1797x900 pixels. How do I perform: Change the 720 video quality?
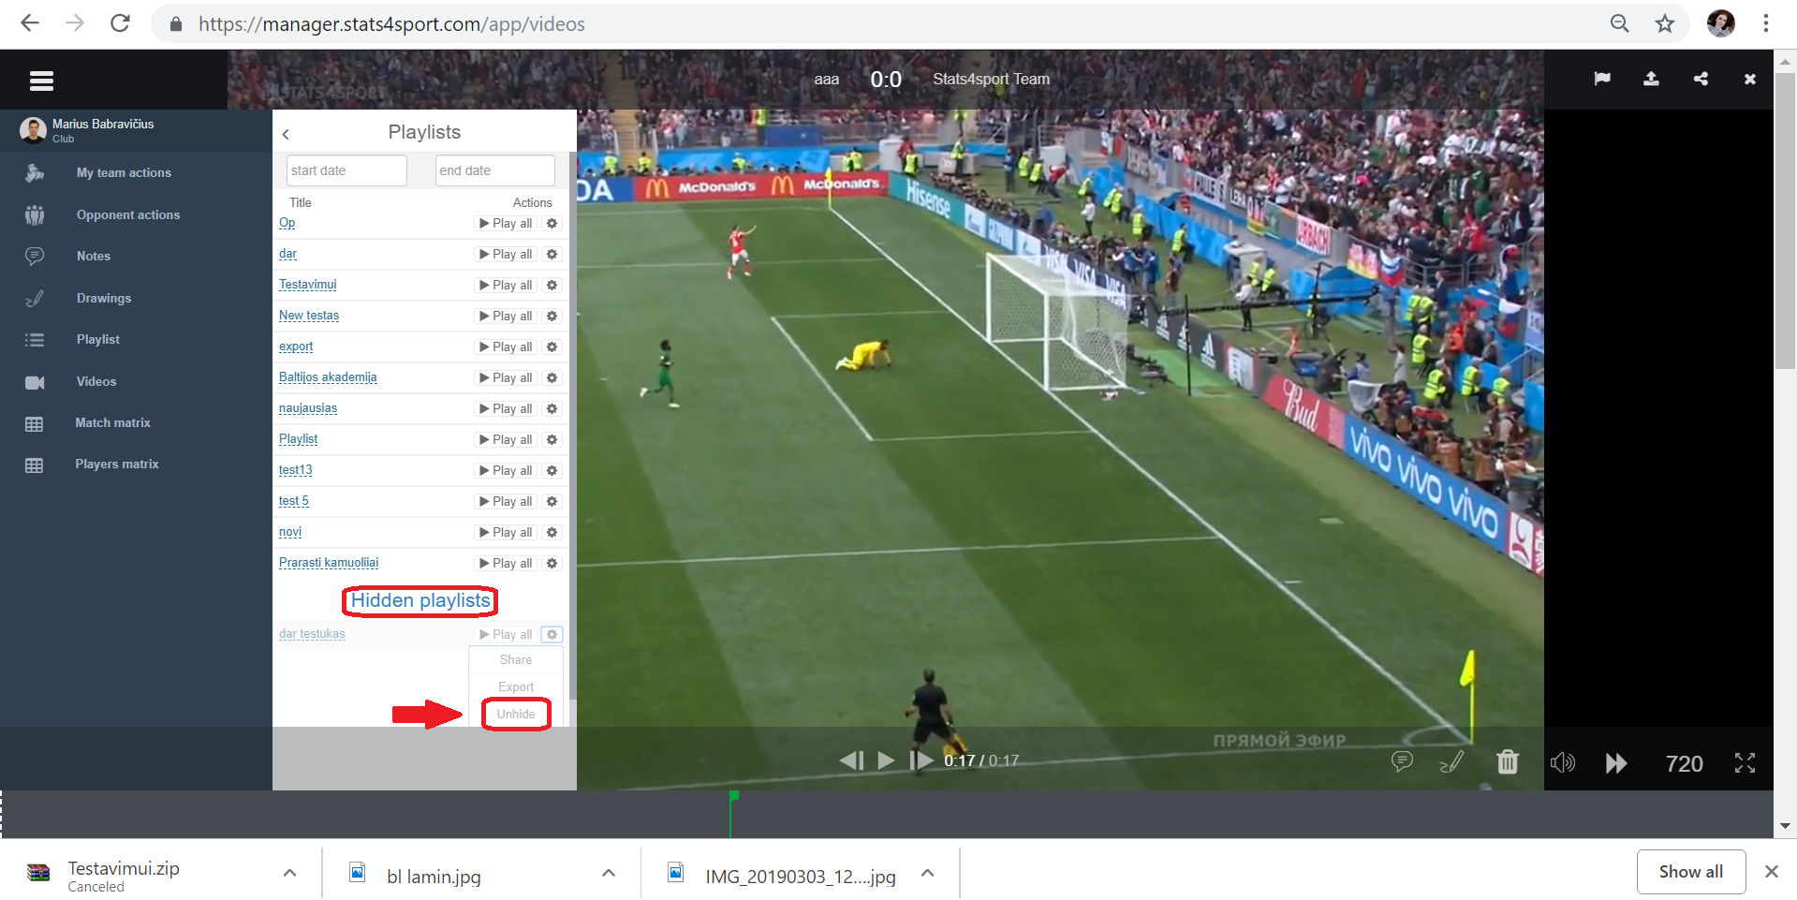1684,764
